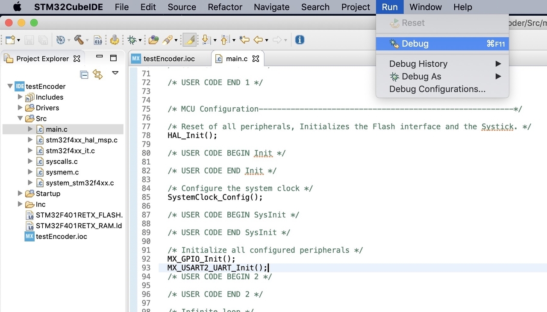Choose Debug Configurations... from the Run menu
This screenshot has height=312, width=547.
[x=442, y=89]
